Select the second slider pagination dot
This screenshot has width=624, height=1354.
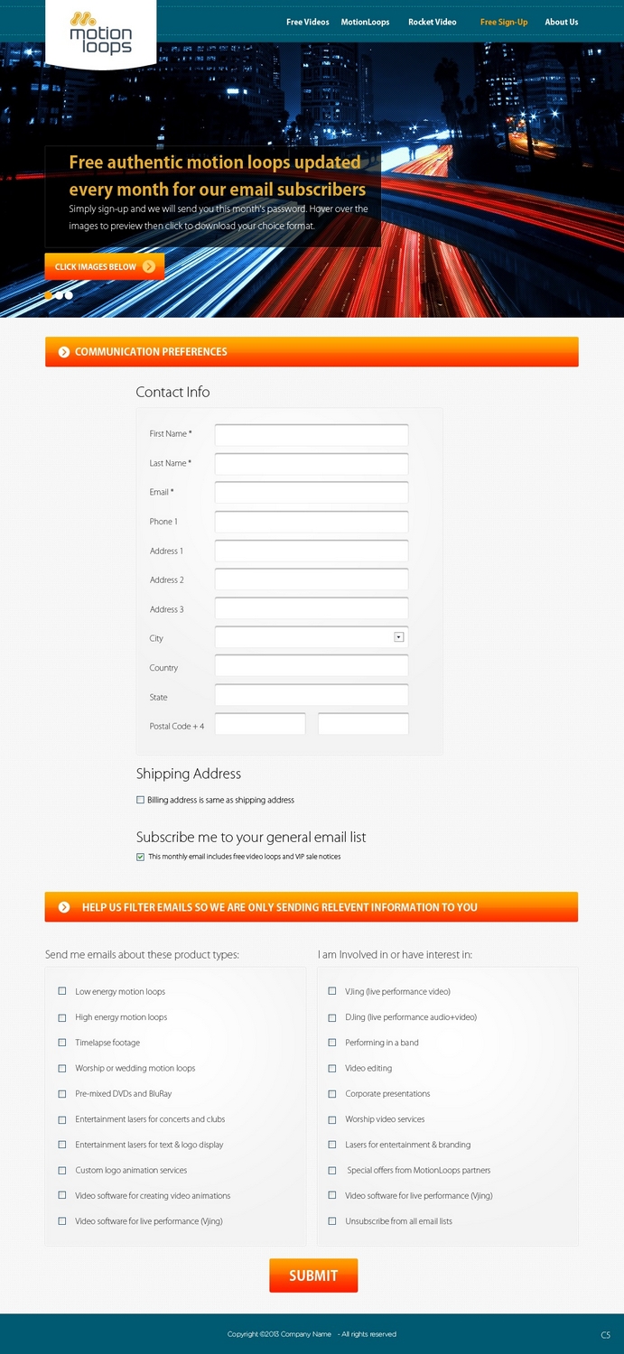[x=59, y=295]
